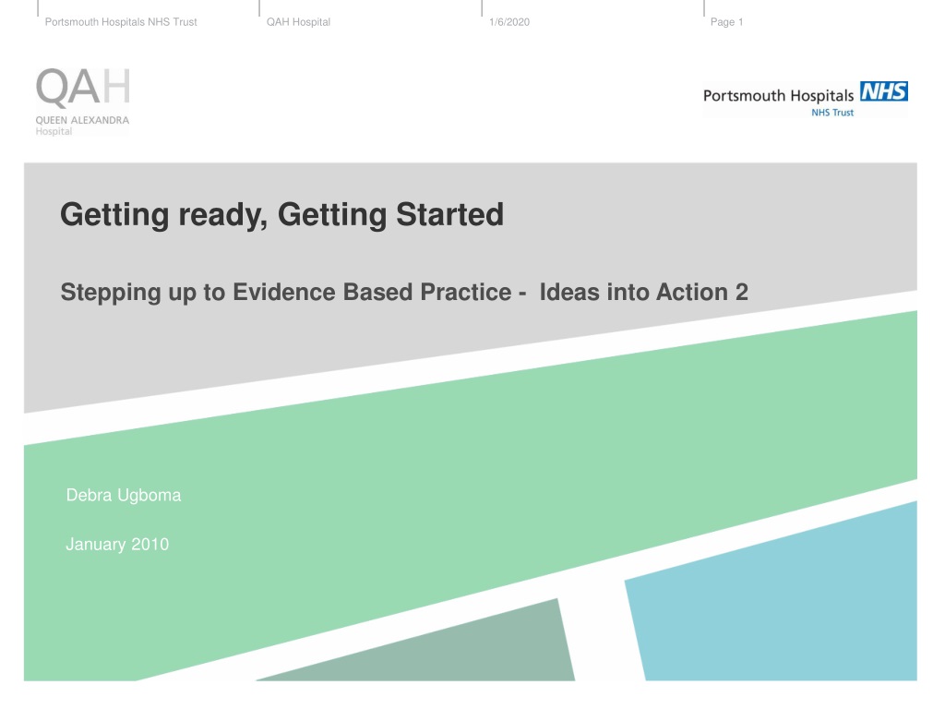Click header text 'QAH Hospital'
This screenshot has width=945, height=709.
click(x=298, y=22)
